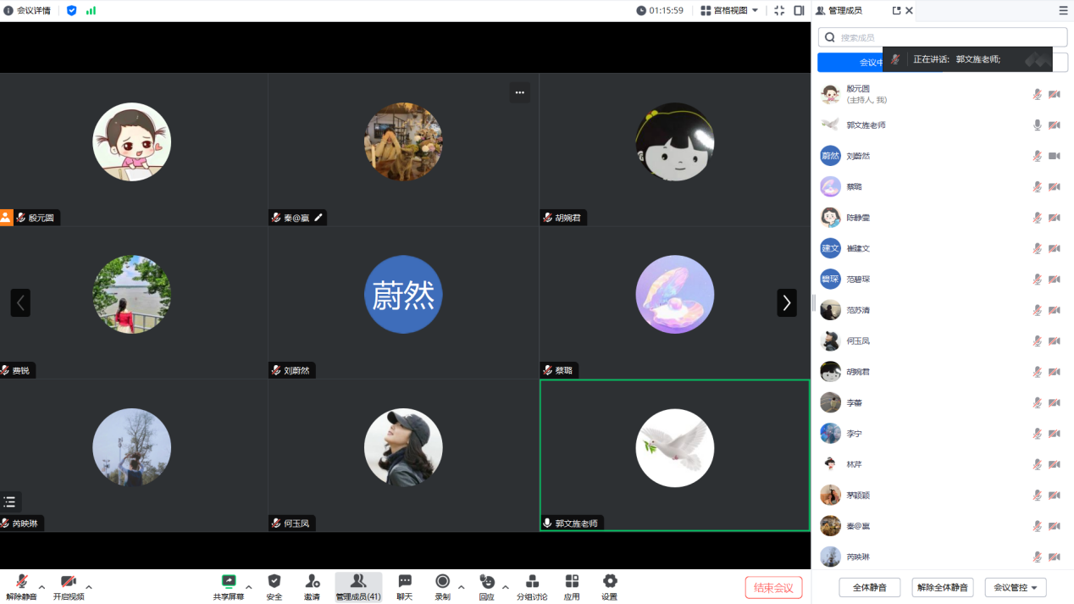
Task: Select 管理成员(41) in bottom toolbar
Action: click(x=357, y=585)
